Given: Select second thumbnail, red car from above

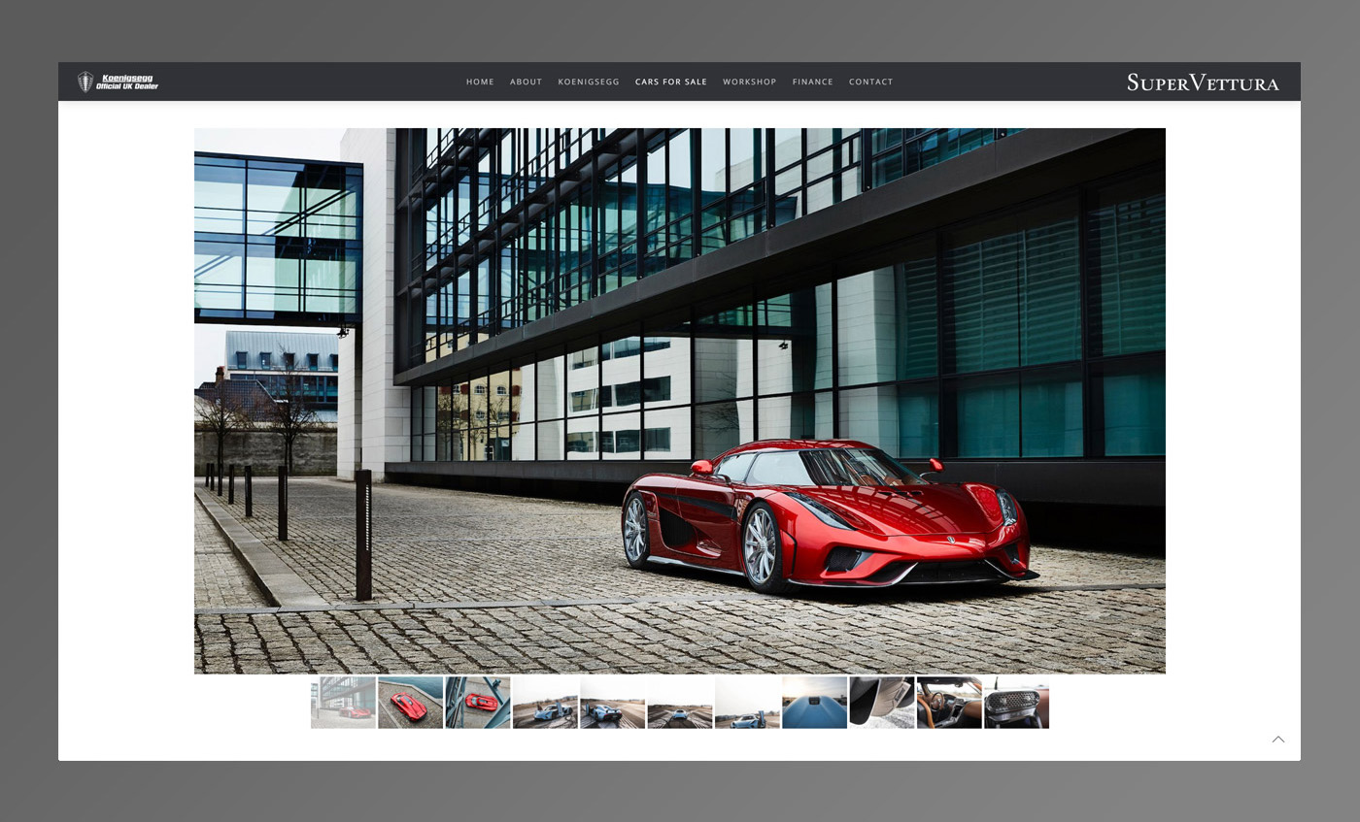Looking at the screenshot, I should tap(410, 703).
